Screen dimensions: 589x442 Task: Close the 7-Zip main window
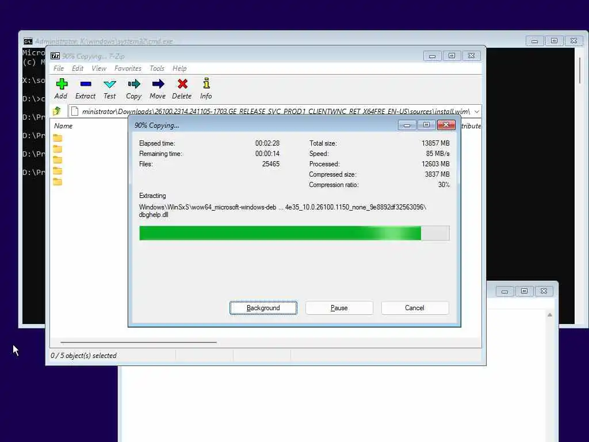(472, 56)
